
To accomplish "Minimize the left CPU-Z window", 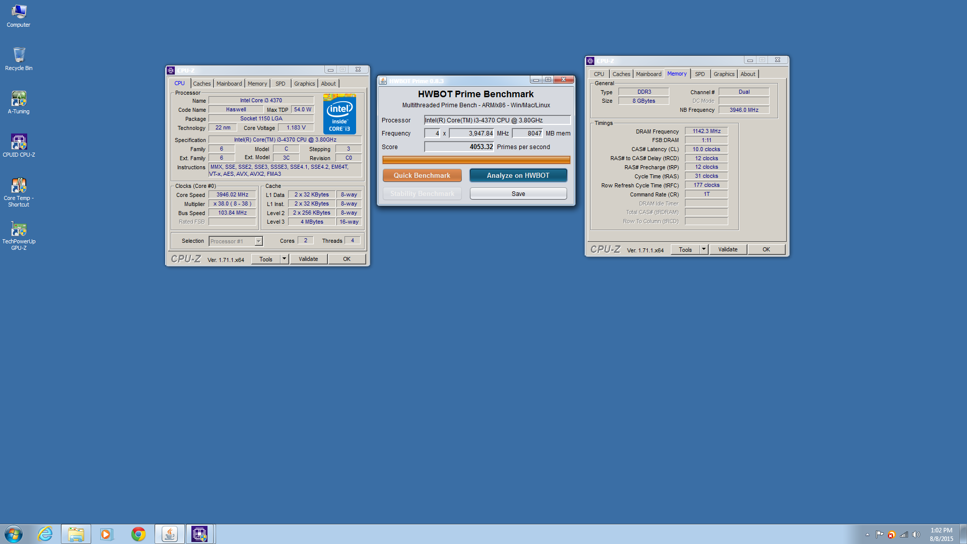I will click(x=330, y=70).
